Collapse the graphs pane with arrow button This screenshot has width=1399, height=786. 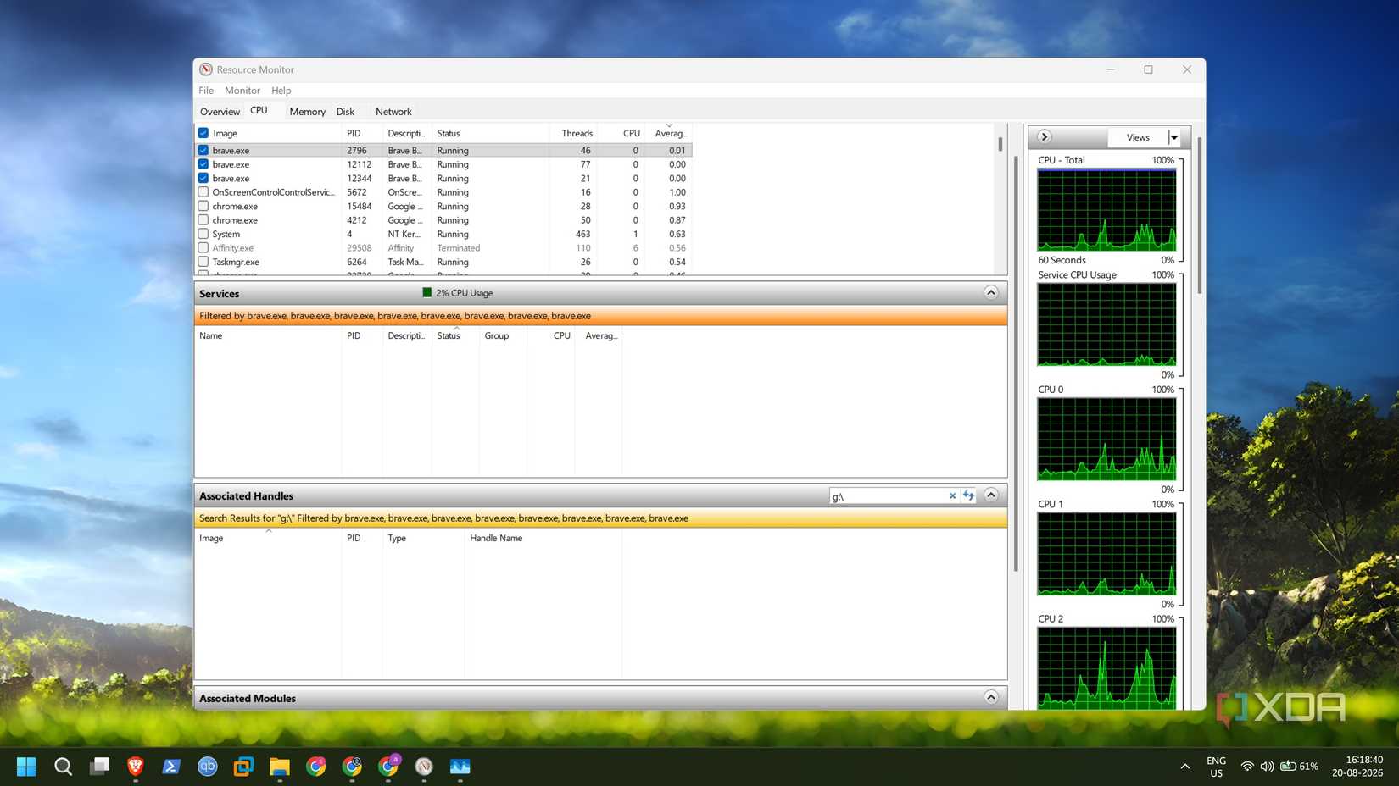click(1045, 137)
